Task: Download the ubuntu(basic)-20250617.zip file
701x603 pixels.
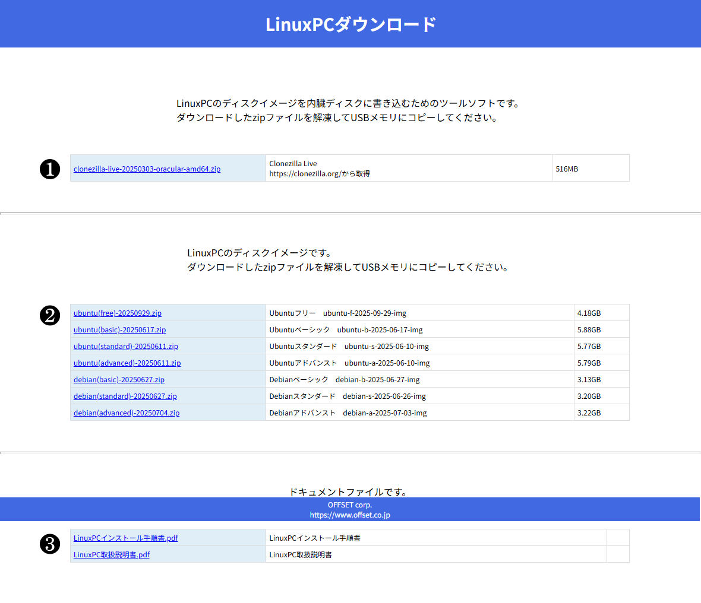Action: 119,329
